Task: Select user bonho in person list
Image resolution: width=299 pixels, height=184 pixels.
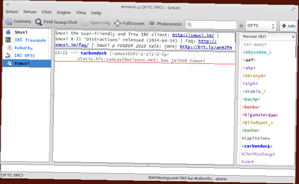Action: click(251, 130)
